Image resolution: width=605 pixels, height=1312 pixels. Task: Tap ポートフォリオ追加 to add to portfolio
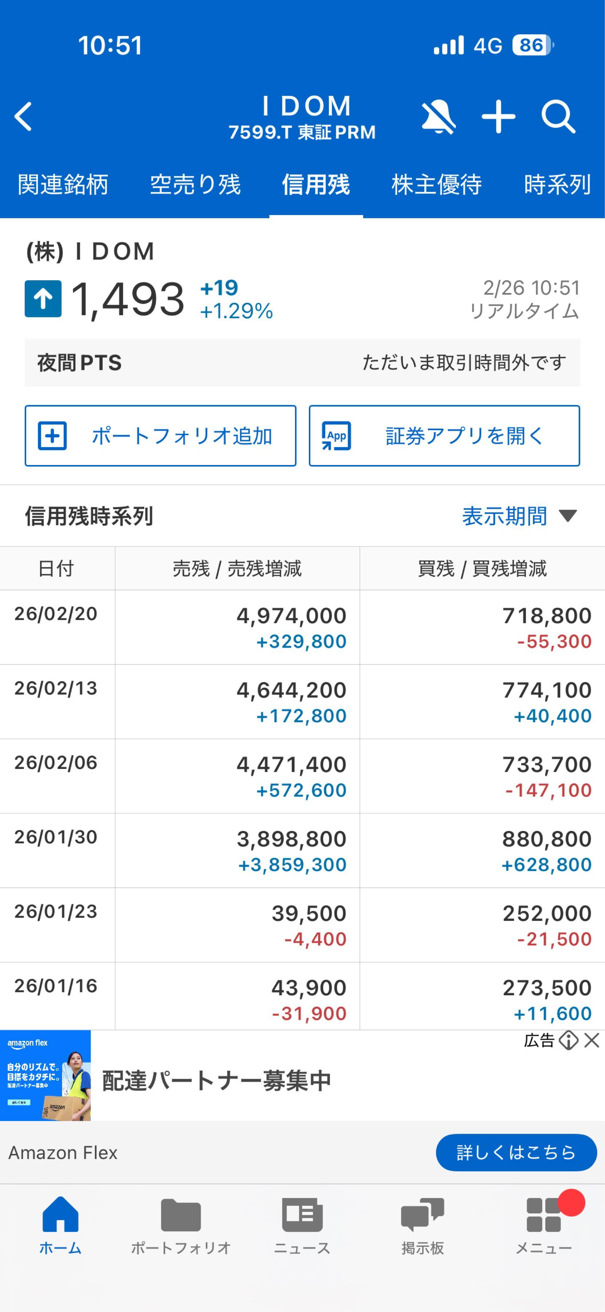[161, 436]
